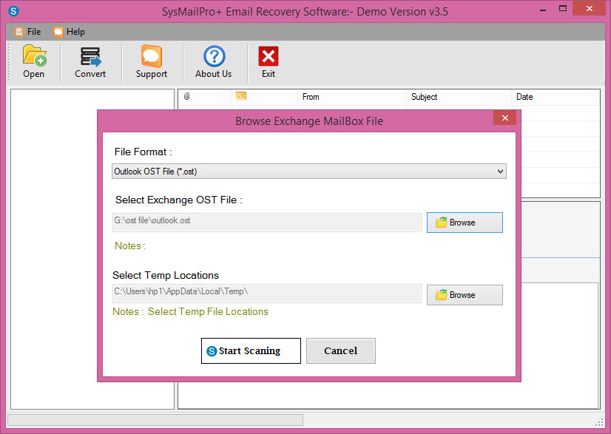The height and width of the screenshot is (434, 611).
Task: Sort by the Subject column header
Action: click(x=459, y=97)
